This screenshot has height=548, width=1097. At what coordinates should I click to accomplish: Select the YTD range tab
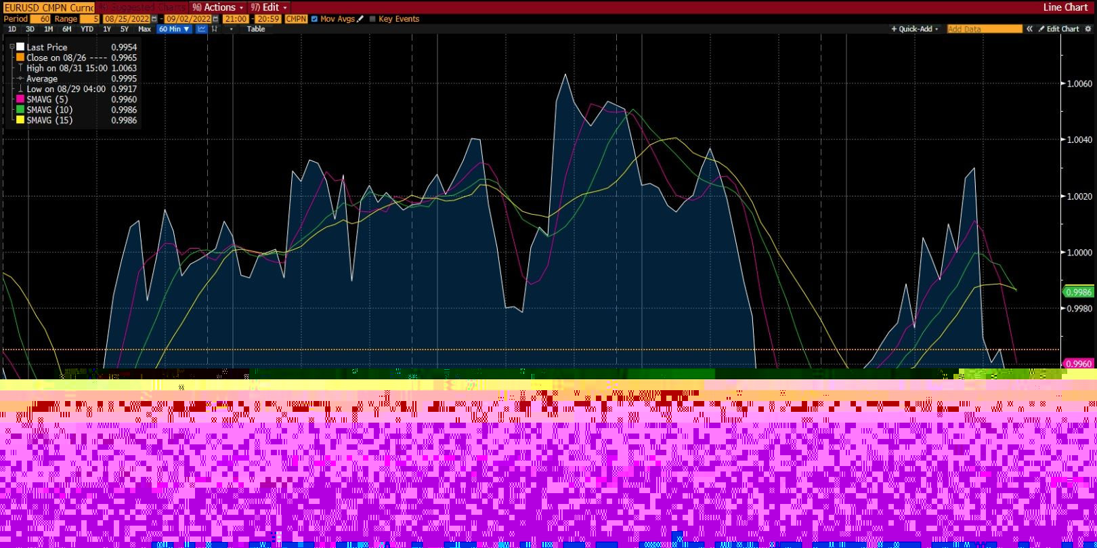[x=87, y=29]
